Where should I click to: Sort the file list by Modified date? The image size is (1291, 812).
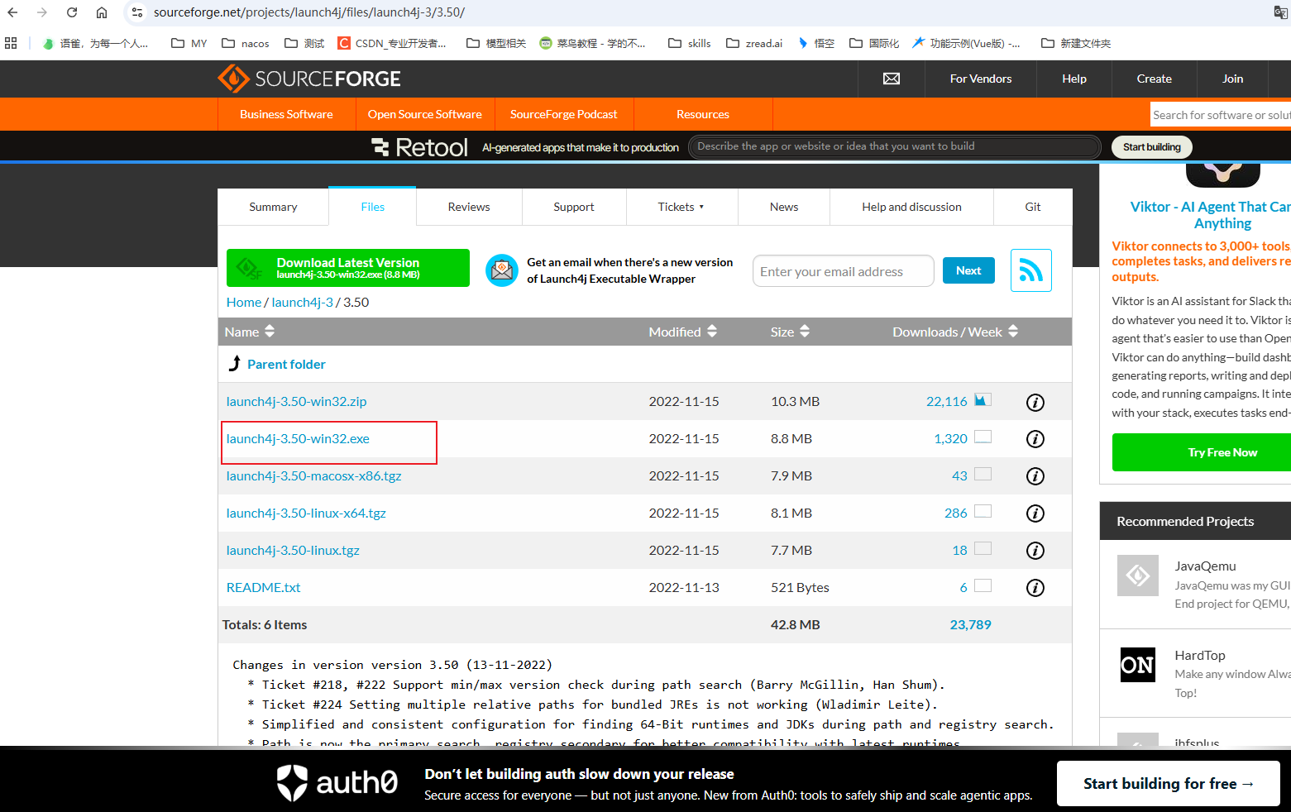[x=683, y=332]
